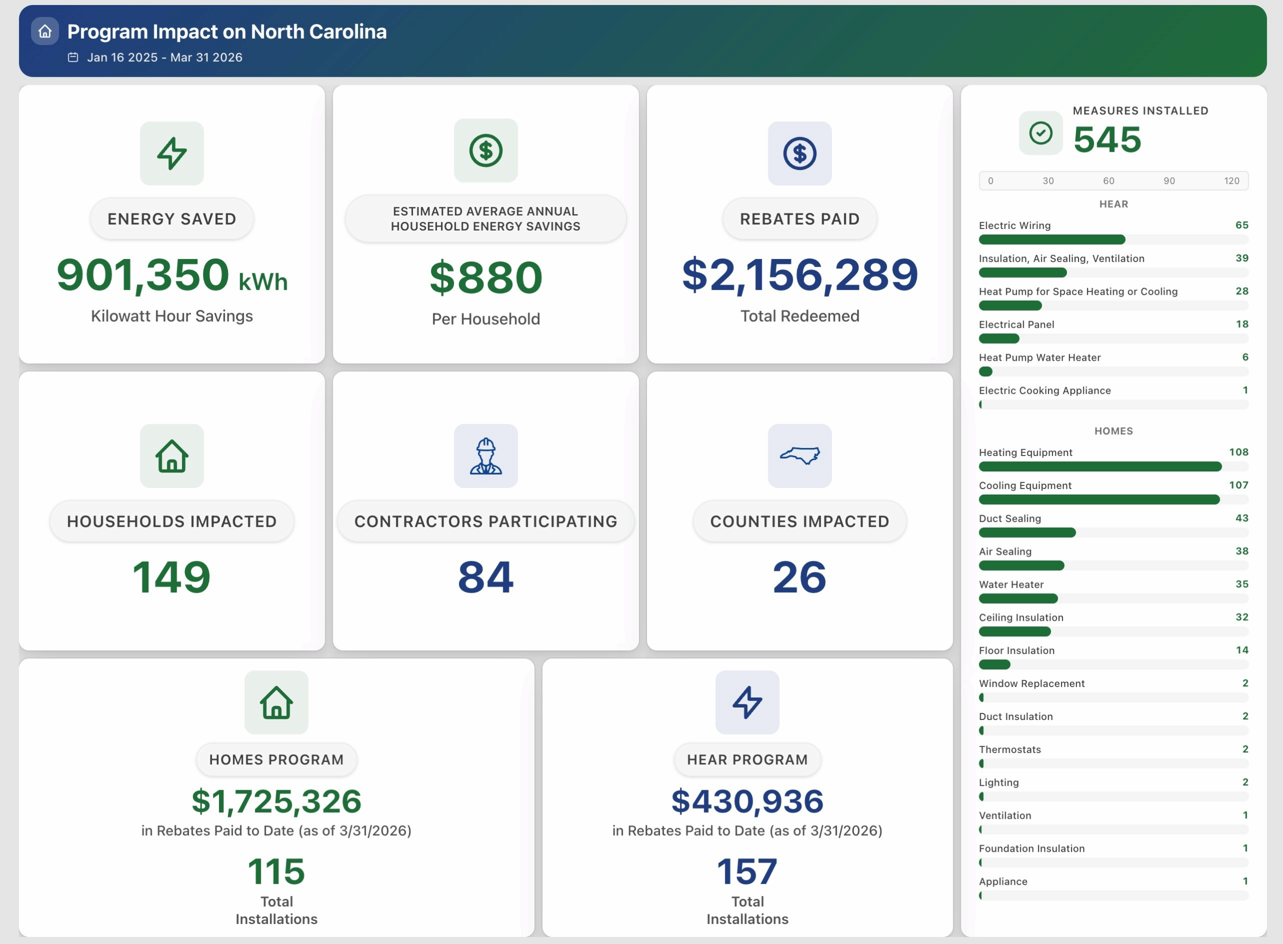
Task: Click the Thermostats row label
Action: pyautogui.click(x=1010, y=750)
